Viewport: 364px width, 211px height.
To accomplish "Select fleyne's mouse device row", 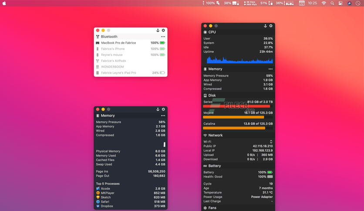I will (131, 55).
